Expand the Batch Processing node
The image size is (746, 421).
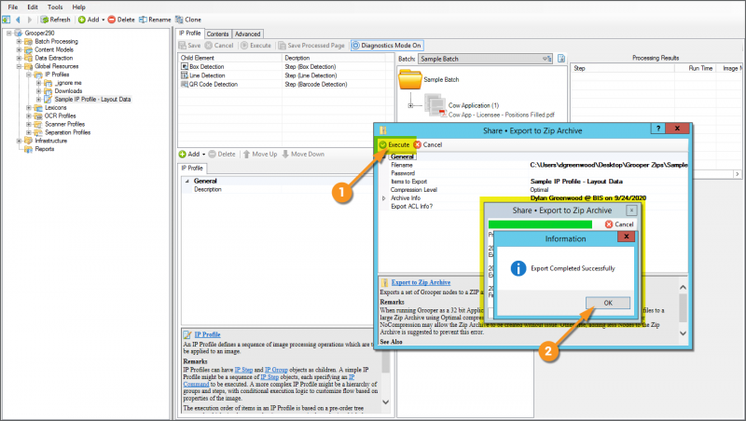19,41
